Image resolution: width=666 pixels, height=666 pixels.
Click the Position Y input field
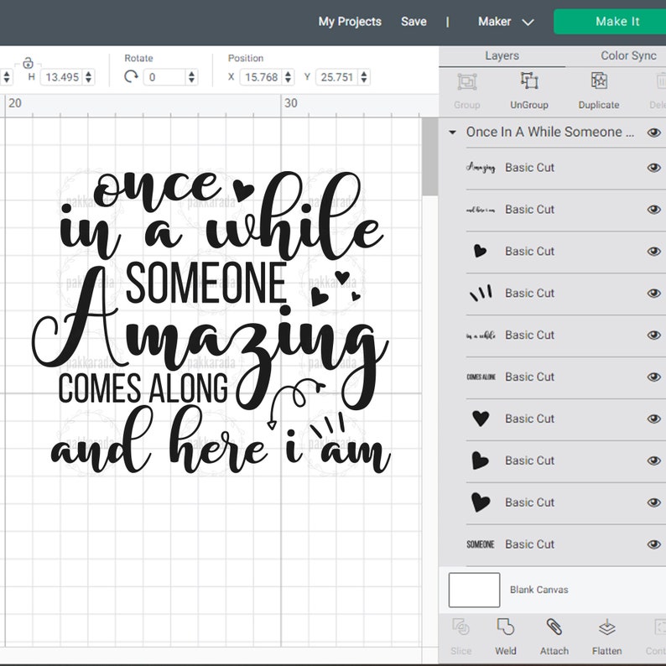click(337, 77)
